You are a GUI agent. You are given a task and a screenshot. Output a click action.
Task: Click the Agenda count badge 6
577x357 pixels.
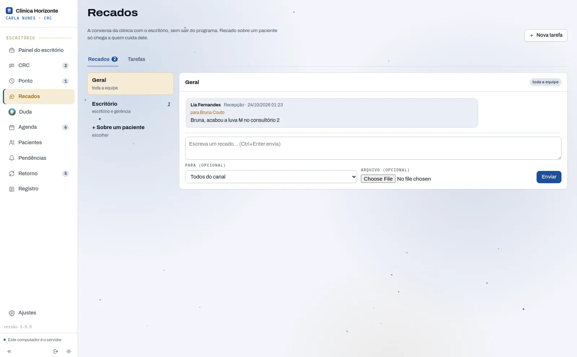click(65, 127)
